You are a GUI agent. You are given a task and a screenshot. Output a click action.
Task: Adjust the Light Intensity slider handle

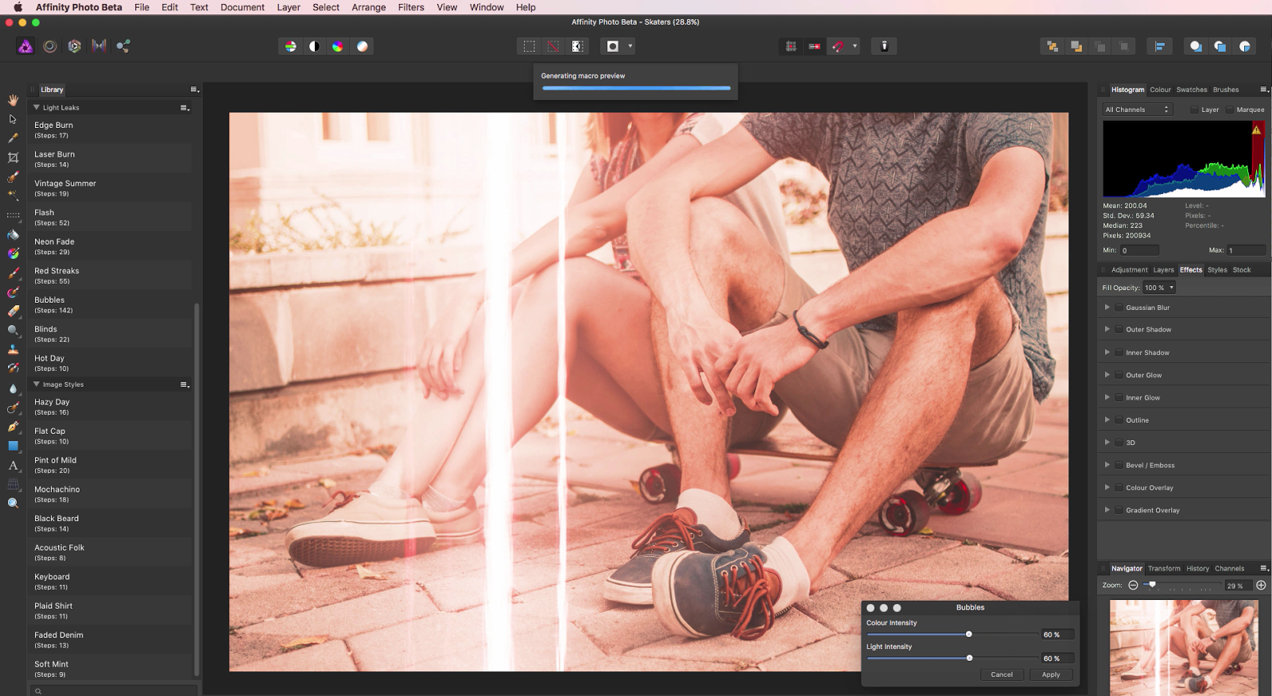pyautogui.click(x=969, y=658)
